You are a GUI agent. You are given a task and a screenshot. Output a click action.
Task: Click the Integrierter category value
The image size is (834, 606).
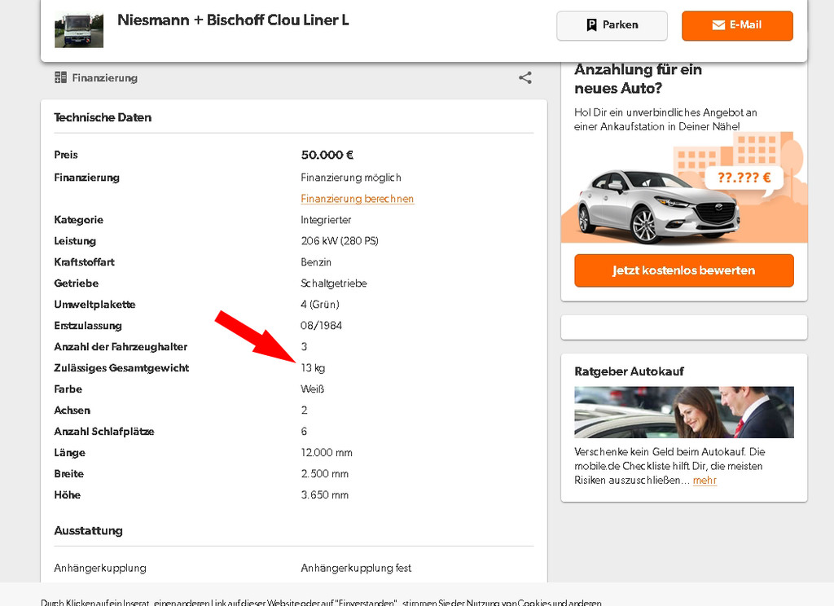(326, 220)
